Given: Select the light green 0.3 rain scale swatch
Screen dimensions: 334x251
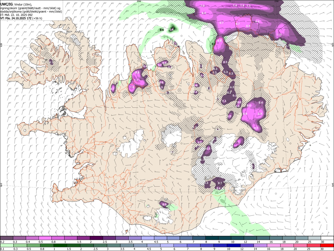Looking at the screenshot, I should 20,246.
